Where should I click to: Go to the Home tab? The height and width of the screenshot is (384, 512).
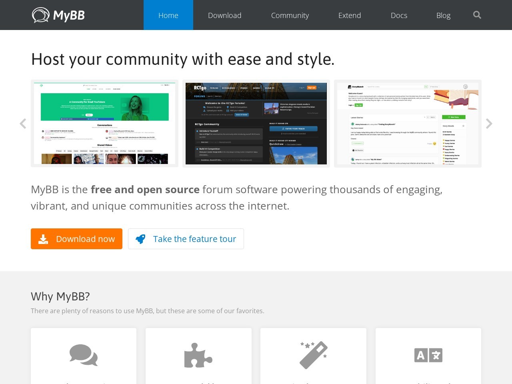168,15
